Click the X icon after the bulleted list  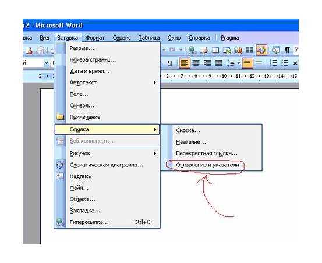click(295, 63)
